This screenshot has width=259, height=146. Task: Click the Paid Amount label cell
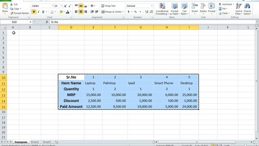click(x=71, y=107)
